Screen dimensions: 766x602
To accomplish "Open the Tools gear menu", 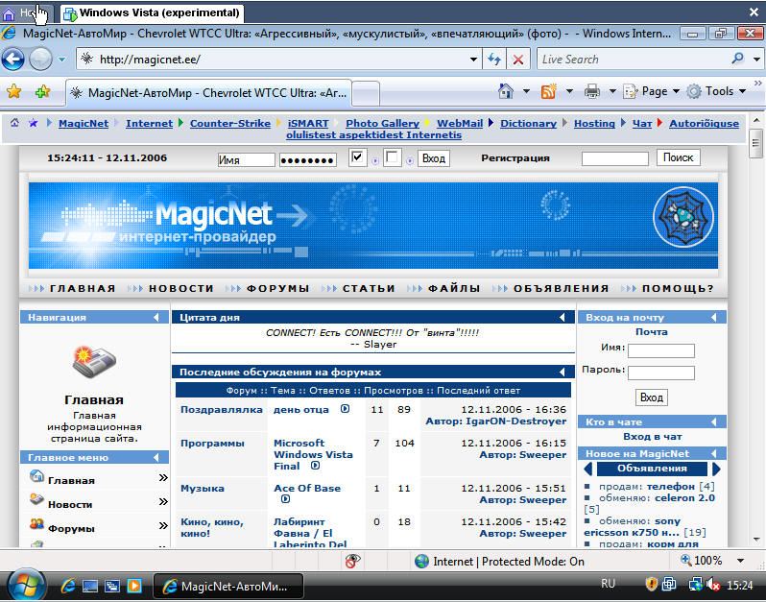I will (716, 91).
